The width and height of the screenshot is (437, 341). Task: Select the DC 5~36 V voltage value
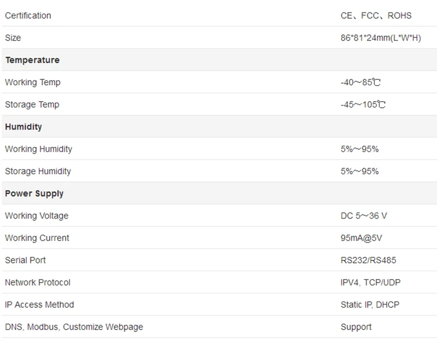[364, 216]
